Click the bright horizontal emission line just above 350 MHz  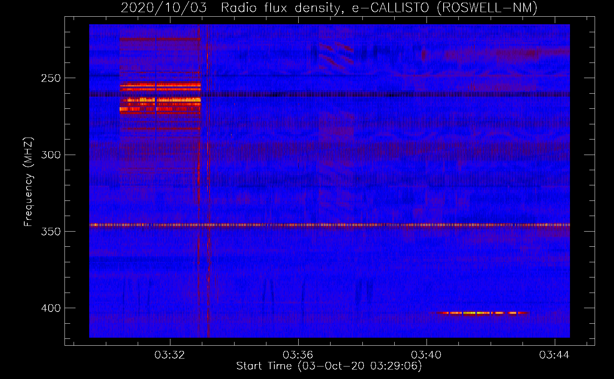point(329,225)
